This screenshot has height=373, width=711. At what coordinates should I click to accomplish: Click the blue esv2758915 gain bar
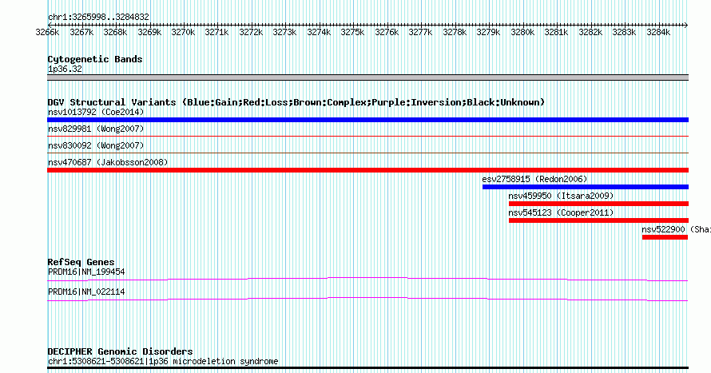(x=586, y=187)
